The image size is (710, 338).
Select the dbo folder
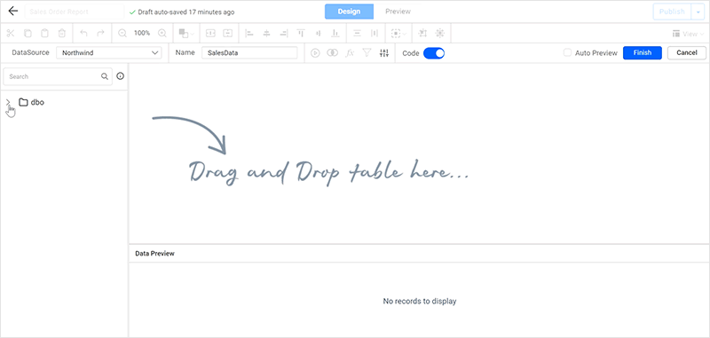32,102
